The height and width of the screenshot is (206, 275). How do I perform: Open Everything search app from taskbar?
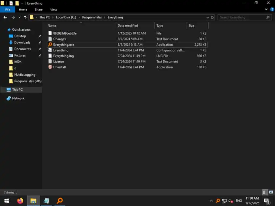[60, 201]
